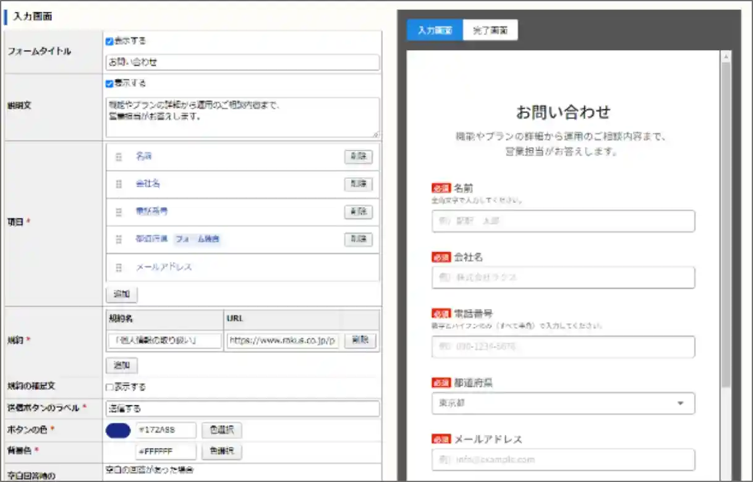The image size is (753, 482).
Task: Remove 電話番号 using its 削除 button
Action: click(358, 211)
